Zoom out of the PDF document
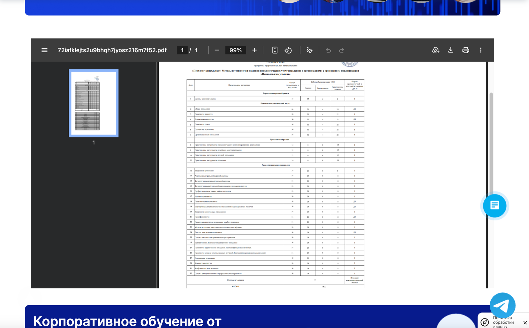The image size is (529, 328). [217, 50]
